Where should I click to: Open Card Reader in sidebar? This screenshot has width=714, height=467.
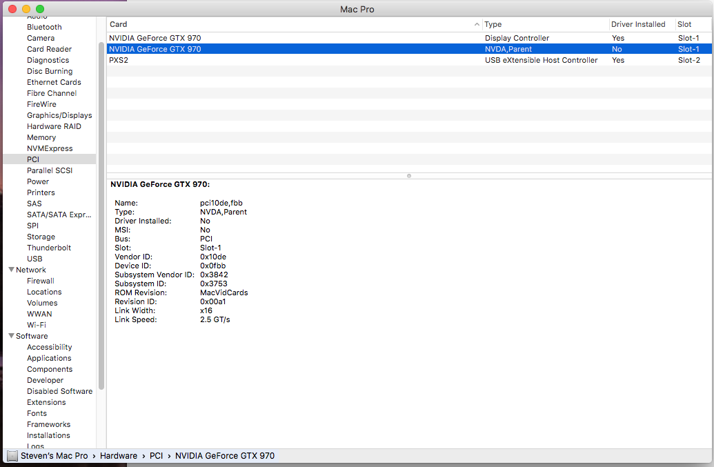coord(49,49)
